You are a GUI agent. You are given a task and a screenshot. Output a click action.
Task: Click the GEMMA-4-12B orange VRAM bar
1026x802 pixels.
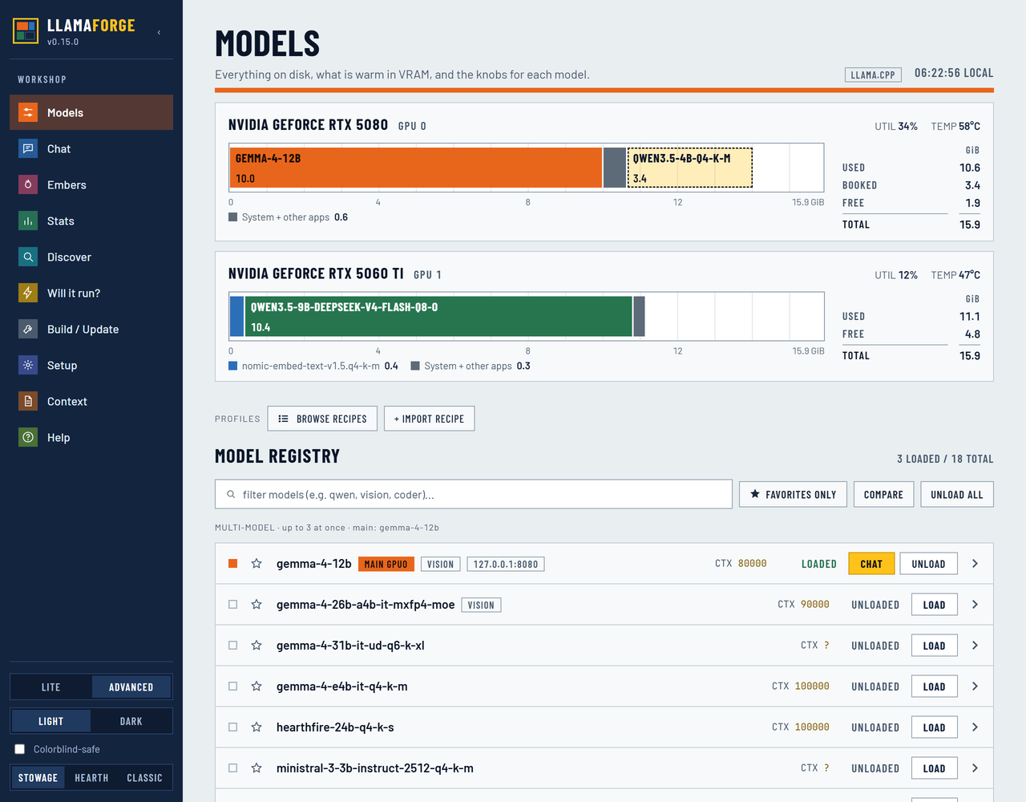[x=416, y=168]
